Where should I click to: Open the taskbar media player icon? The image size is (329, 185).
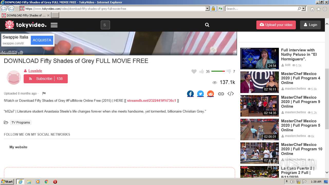[38, 182]
